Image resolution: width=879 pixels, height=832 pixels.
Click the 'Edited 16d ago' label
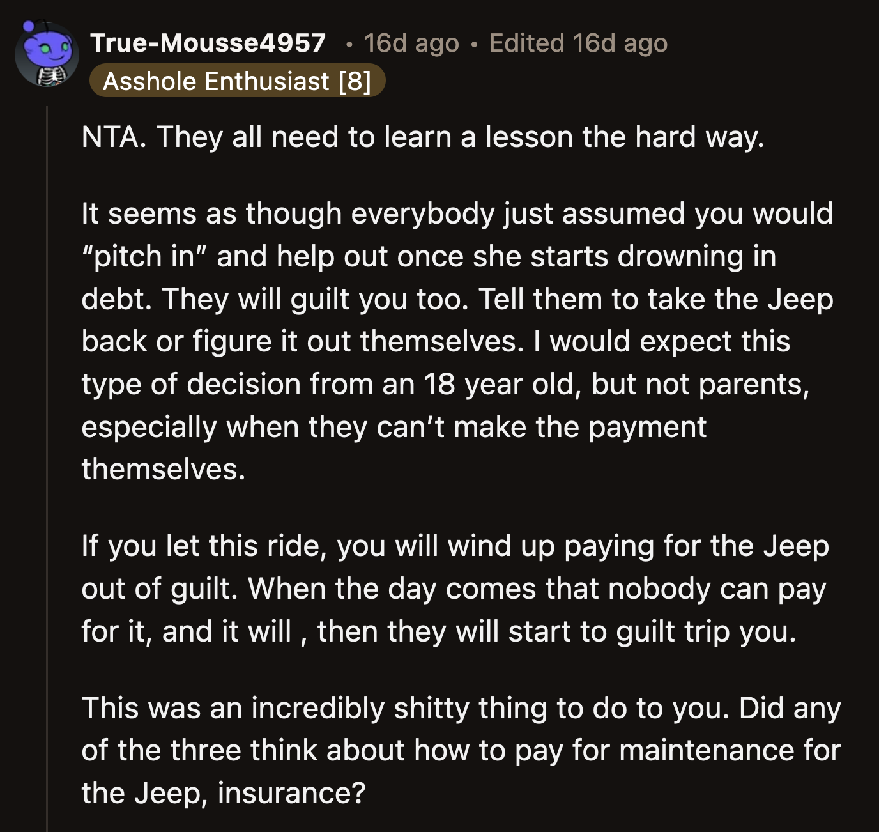(577, 43)
